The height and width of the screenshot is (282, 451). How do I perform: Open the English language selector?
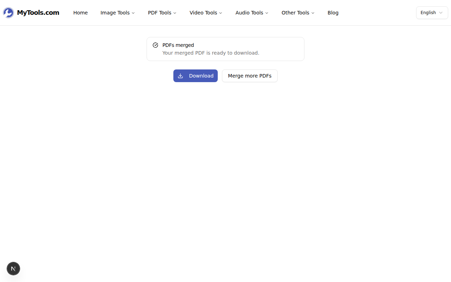432,12
